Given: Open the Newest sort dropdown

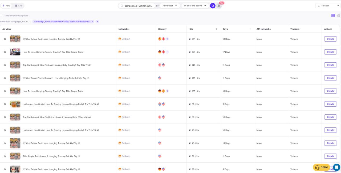Looking at the screenshot, I should pyautogui.click(x=327, y=6).
